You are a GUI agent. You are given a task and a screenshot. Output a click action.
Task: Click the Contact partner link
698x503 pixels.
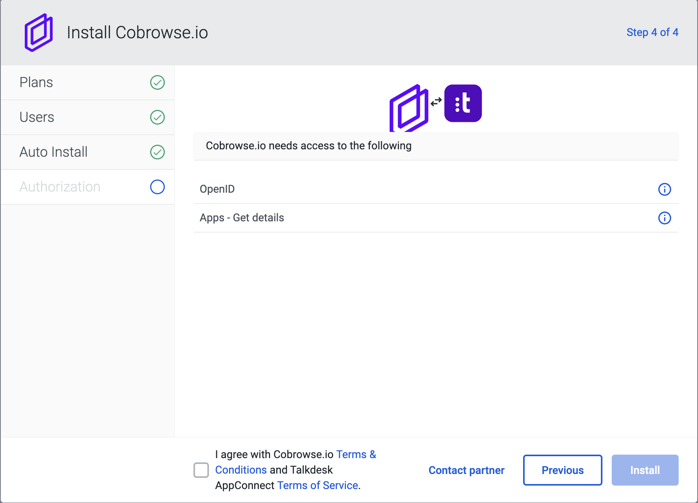point(466,470)
